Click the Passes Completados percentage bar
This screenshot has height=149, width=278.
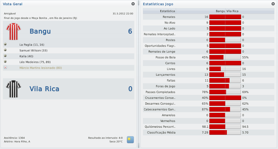(225, 92)
